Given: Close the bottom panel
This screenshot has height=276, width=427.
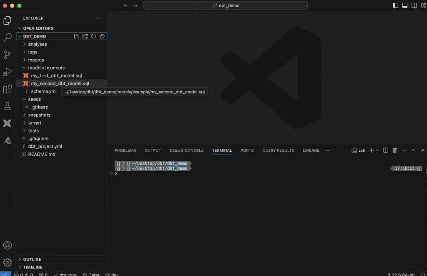Looking at the screenshot, I should click(422, 150).
